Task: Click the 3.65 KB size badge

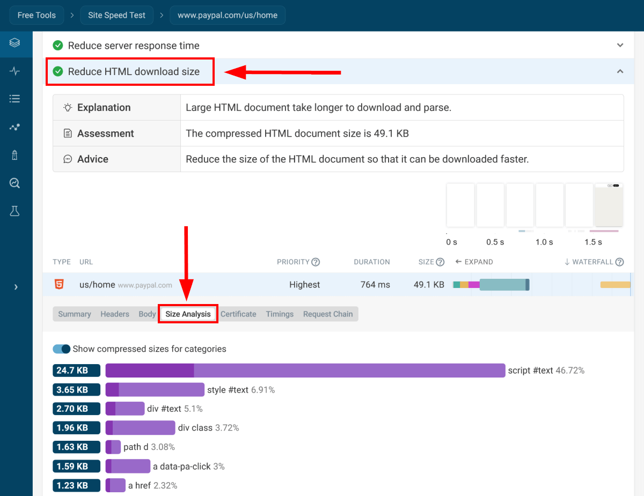Action: click(77, 390)
